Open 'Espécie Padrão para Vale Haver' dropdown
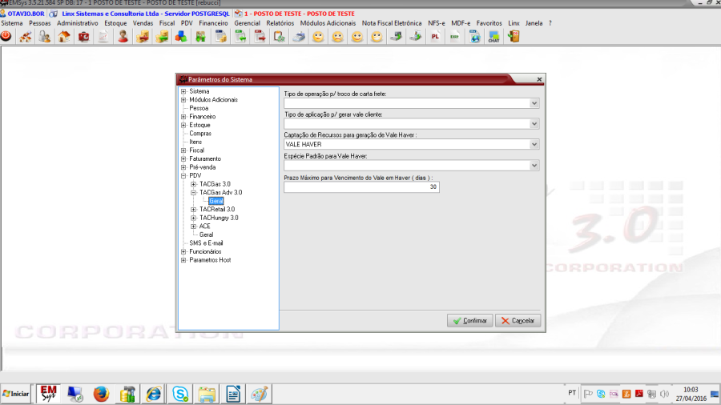Screen dimensions: 721x405 [x=534, y=166]
